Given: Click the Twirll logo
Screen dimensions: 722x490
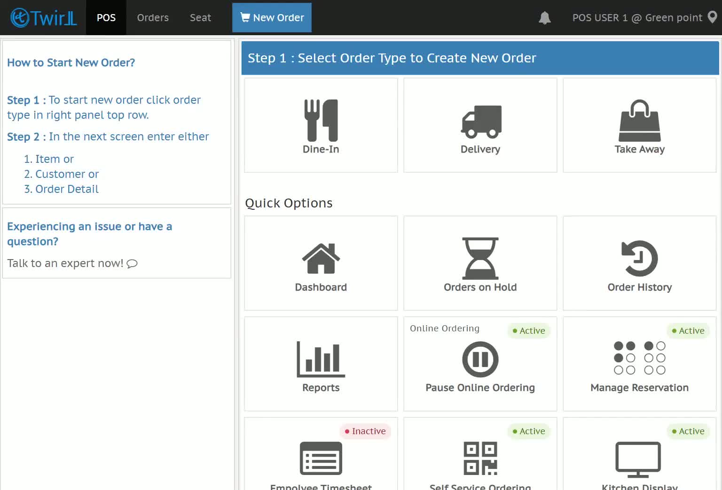Looking at the screenshot, I should point(44,18).
